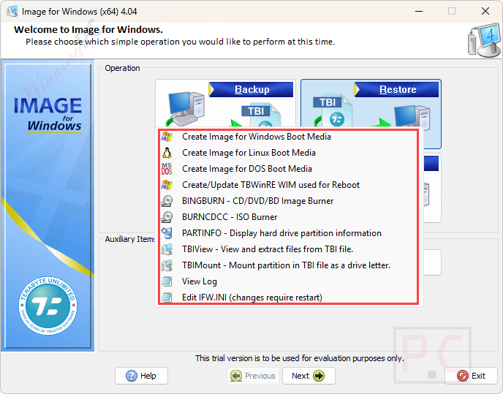The image size is (503, 394).
Task: Click the Previous button
Action: point(254,376)
